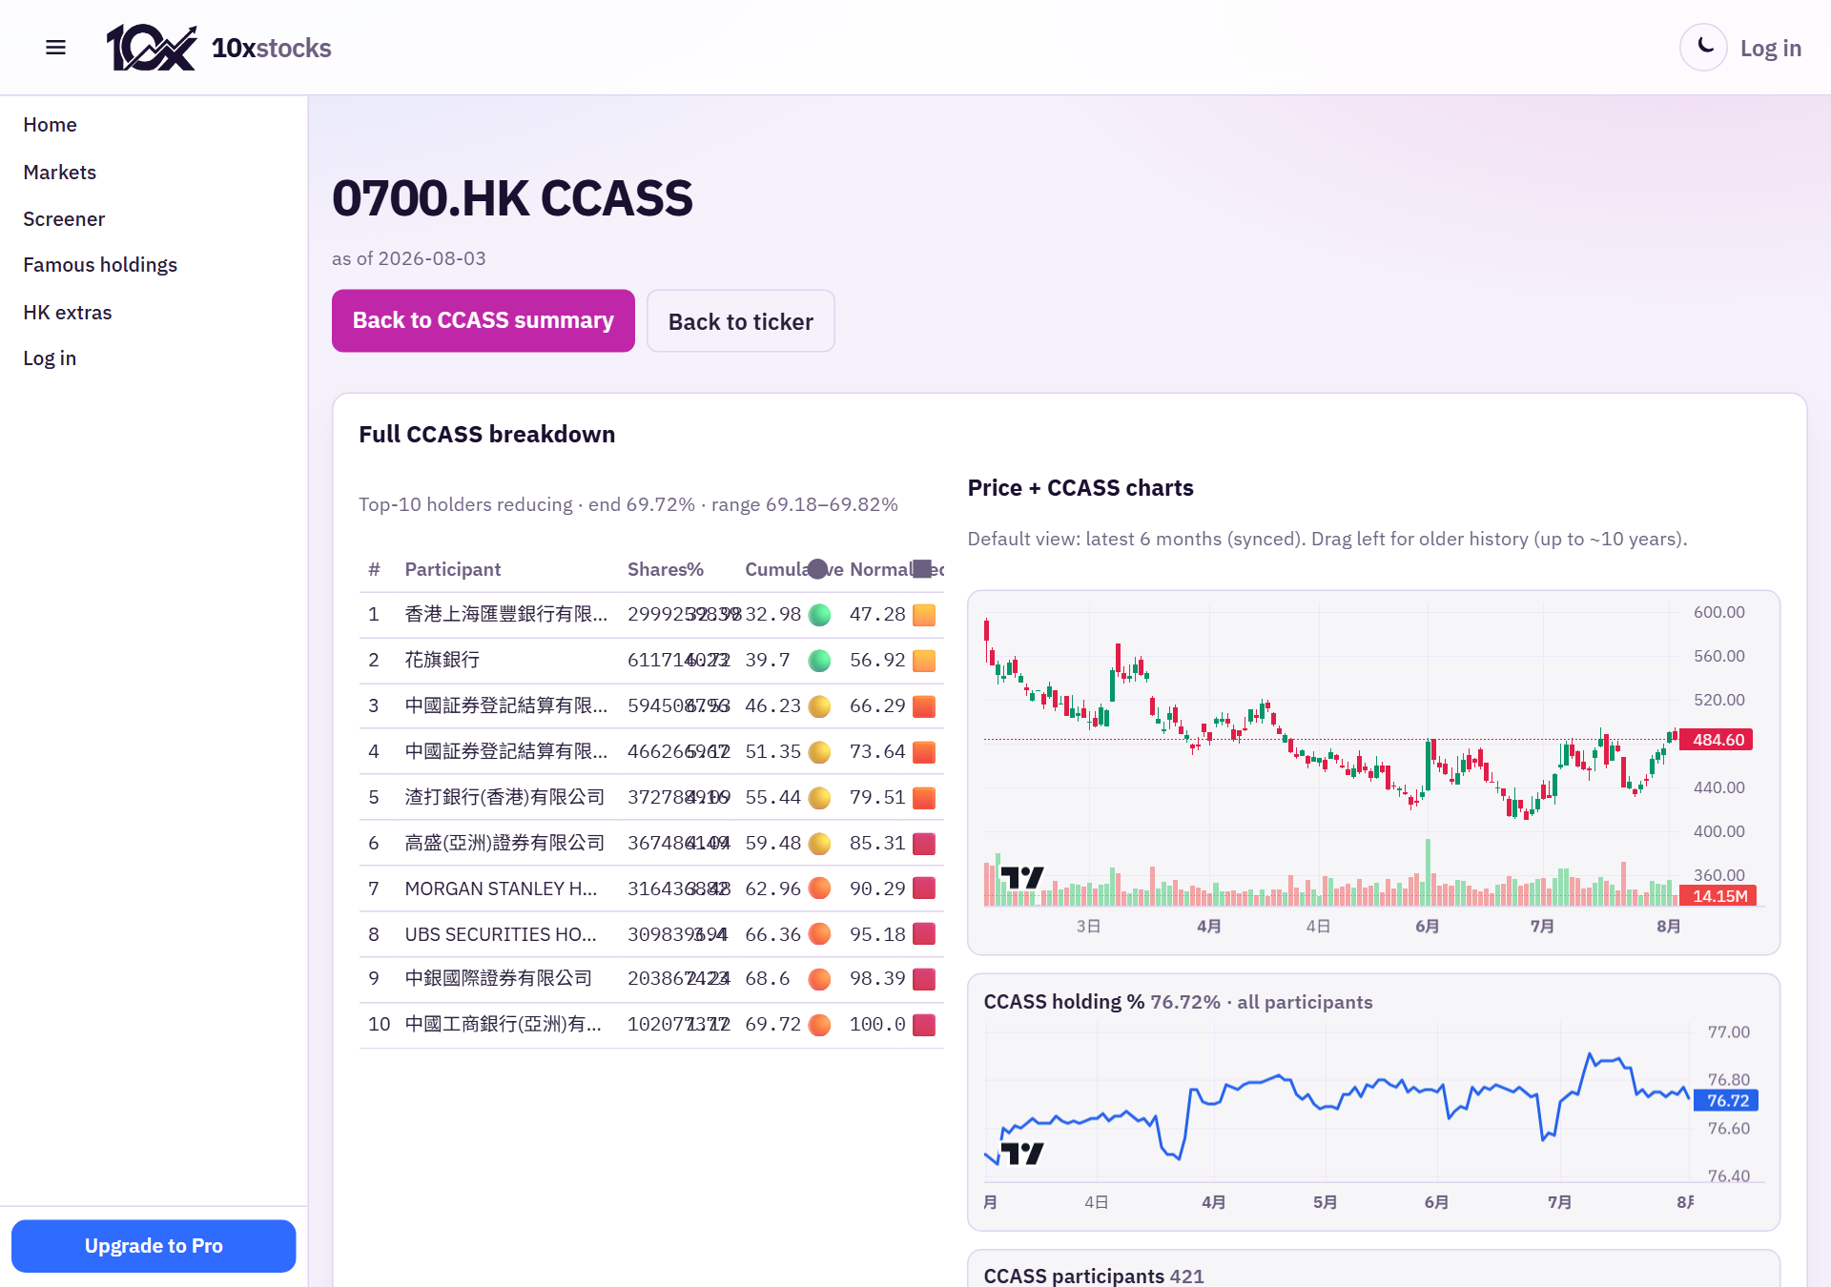1831x1287 pixels.
Task: Click the CCASS participants 421 heading
Action: pyautogui.click(x=1094, y=1276)
